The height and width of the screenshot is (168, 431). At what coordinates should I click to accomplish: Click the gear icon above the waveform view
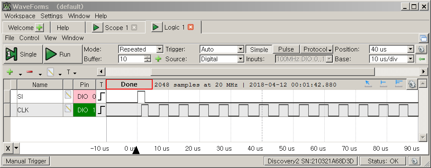click(x=412, y=84)
